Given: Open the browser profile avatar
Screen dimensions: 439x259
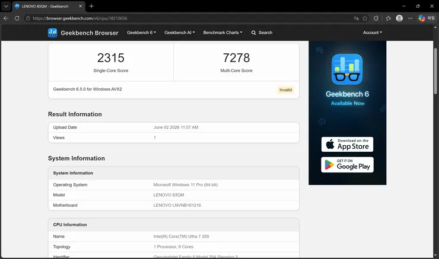Looking at the screenshot, I should (399, 18).
